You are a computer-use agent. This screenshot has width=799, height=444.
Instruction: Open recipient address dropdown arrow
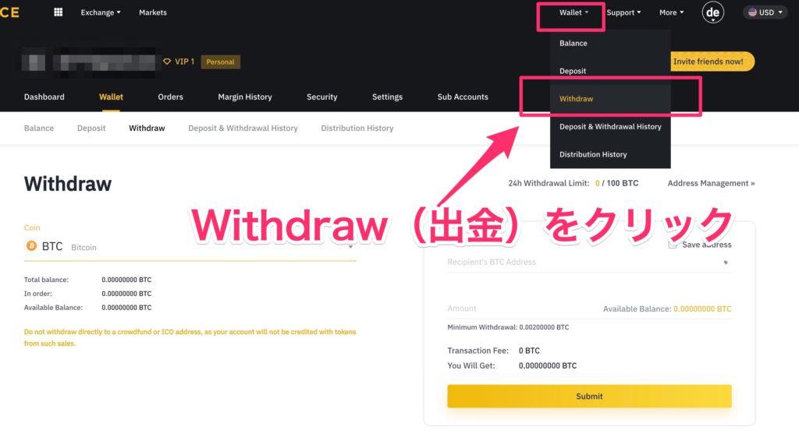tap(726, 263)
